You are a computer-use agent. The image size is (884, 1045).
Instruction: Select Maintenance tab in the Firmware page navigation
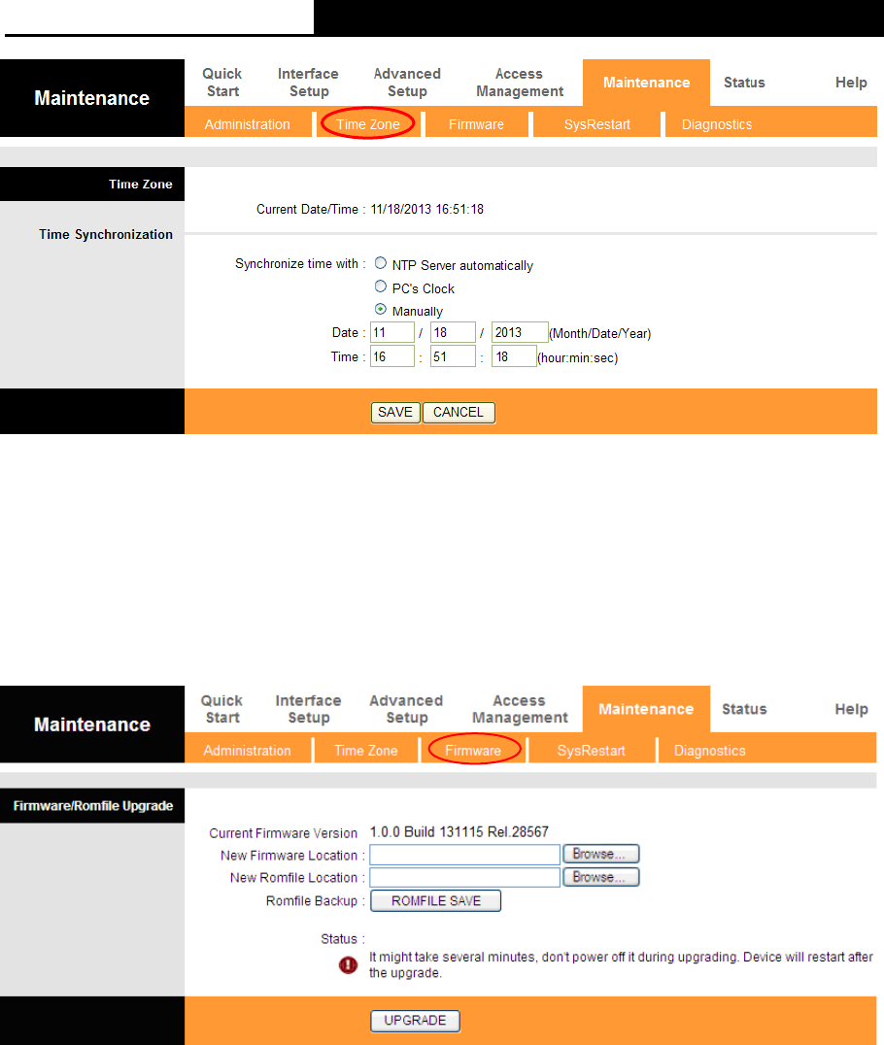[646, 709]
